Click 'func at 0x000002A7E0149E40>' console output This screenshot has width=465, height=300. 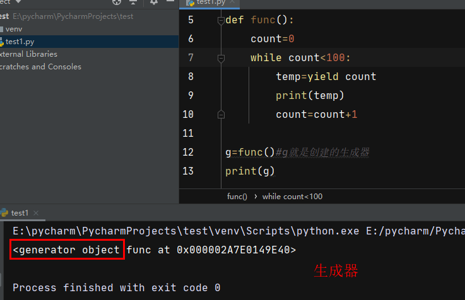[211, 250]
